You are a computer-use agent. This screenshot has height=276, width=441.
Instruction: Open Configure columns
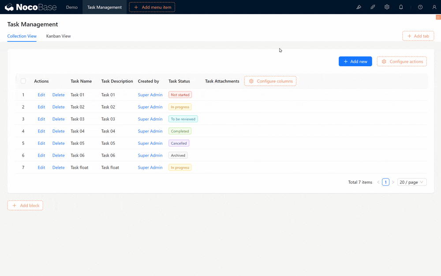point(270,81)
